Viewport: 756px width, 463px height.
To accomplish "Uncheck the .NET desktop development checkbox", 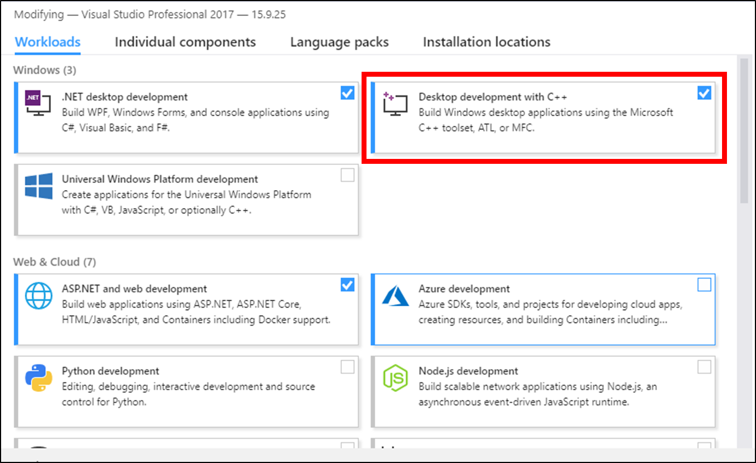I will (x=347, y=93).
